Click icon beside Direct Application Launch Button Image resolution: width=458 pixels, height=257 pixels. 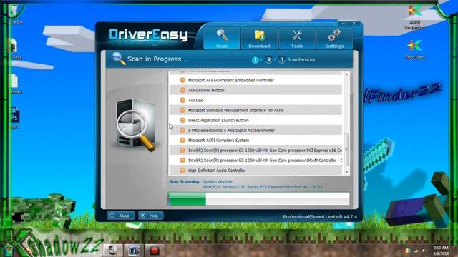coord(182,120)
